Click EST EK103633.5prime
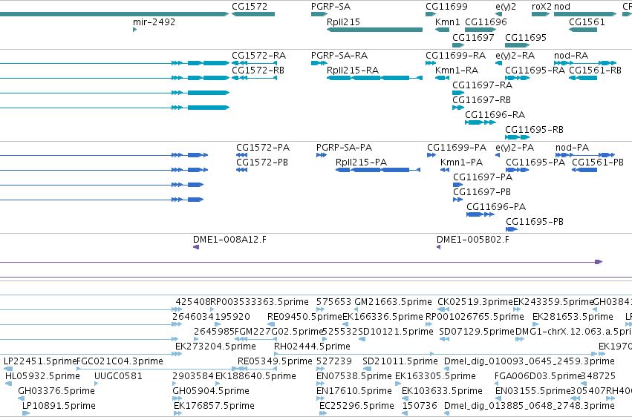This screenshot has width=632, height=417. click(x=442, y=391)
